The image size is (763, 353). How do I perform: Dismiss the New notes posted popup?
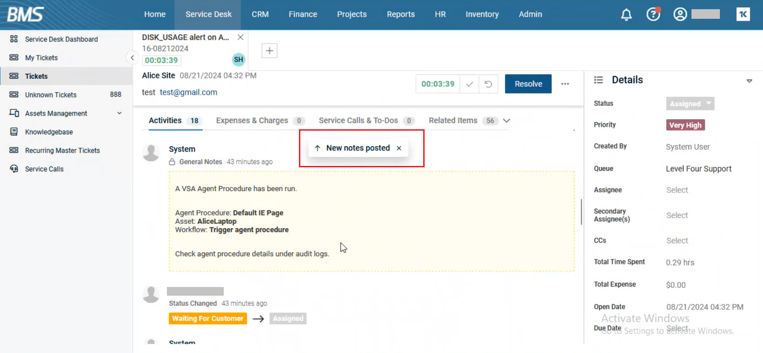click(399, 148)
